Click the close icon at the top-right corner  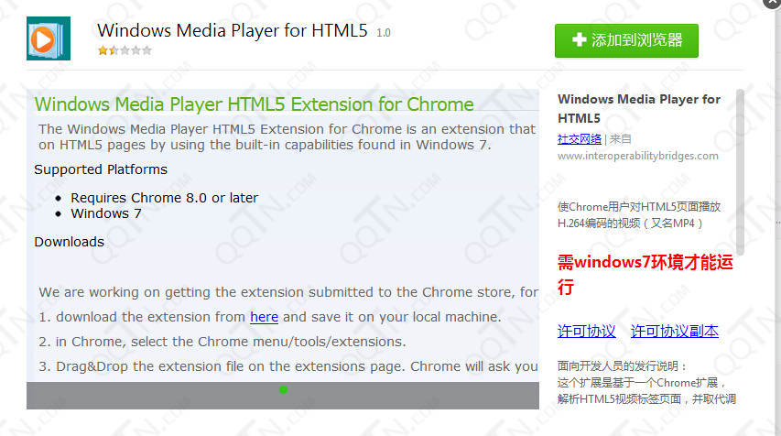coord(770,5)
